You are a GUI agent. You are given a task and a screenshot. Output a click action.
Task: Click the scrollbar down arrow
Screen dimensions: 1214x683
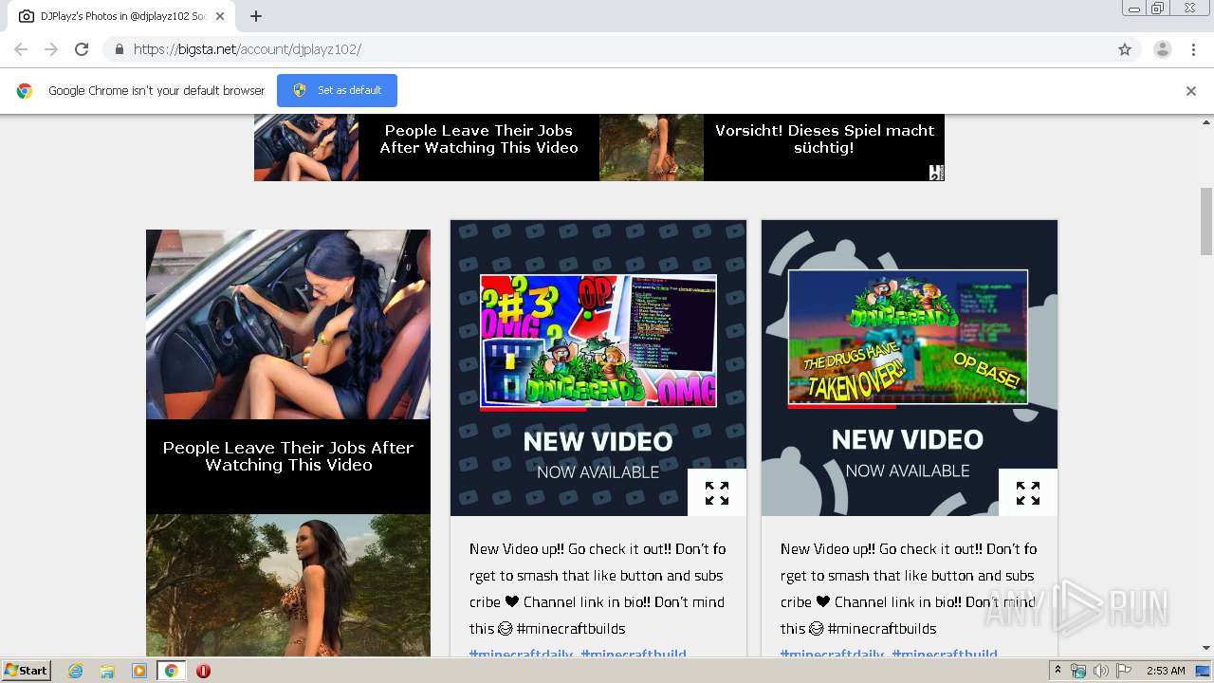(x=1206, y=649)
